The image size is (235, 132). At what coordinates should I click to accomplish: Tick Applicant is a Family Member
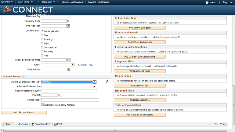[x=43, y=104]
